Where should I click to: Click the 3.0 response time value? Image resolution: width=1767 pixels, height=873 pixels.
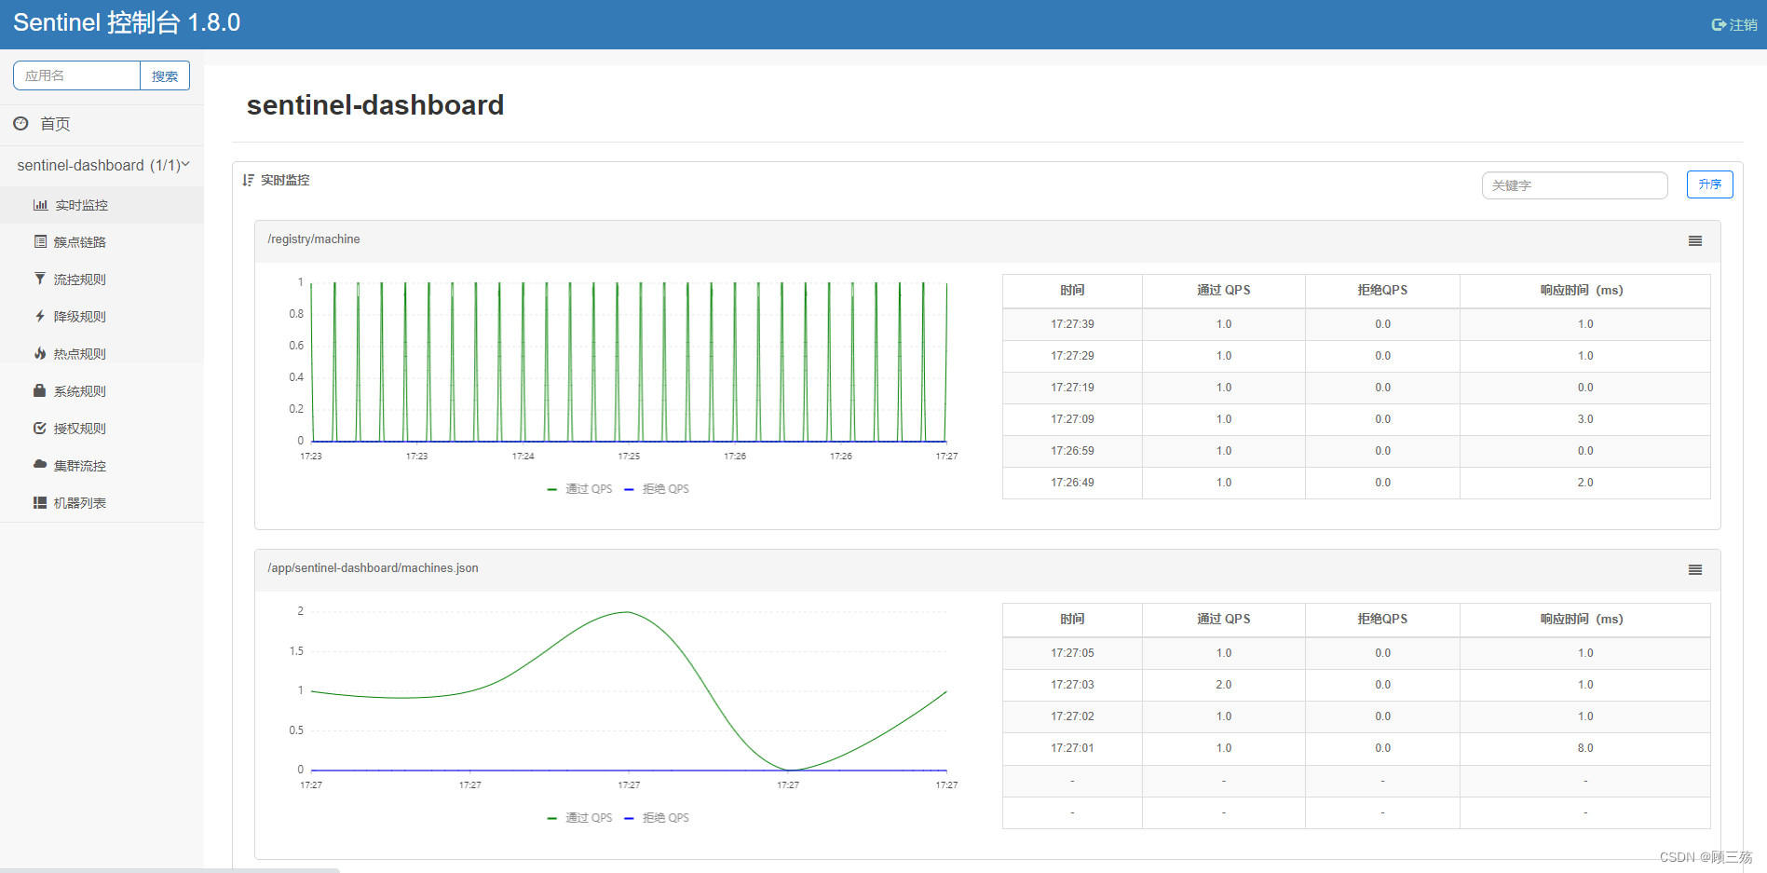click(x=1585, y=419)
